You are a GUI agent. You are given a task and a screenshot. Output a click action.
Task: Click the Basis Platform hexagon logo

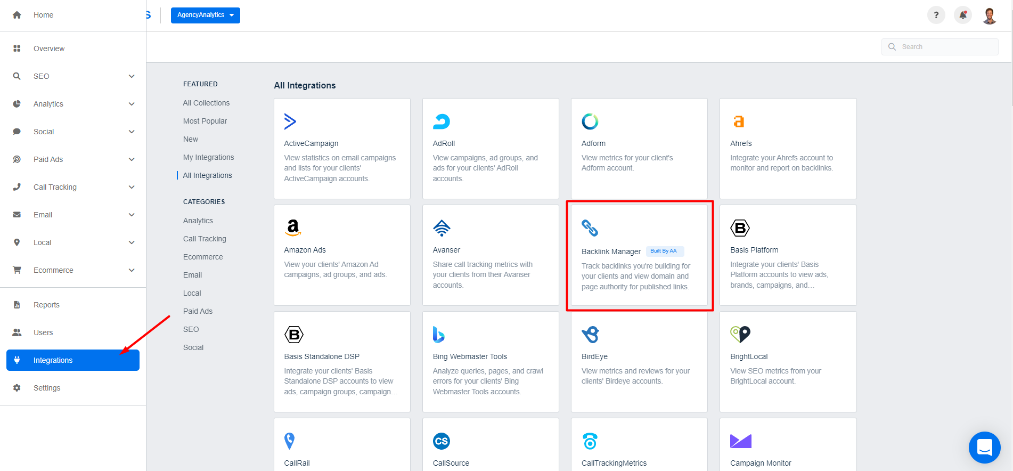740,228
